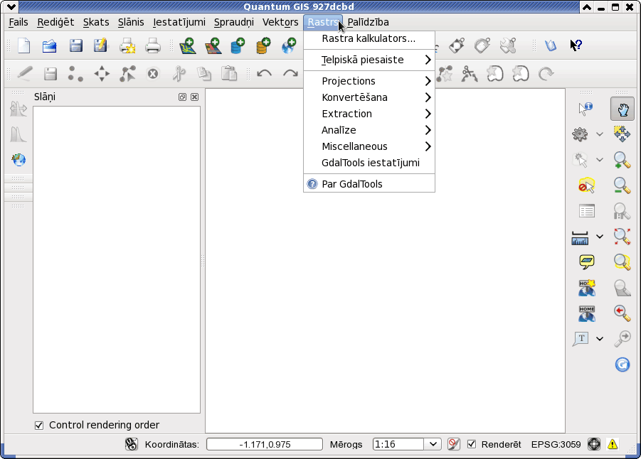Click the yellow warning triangle in status bar

tap(613, 444)
